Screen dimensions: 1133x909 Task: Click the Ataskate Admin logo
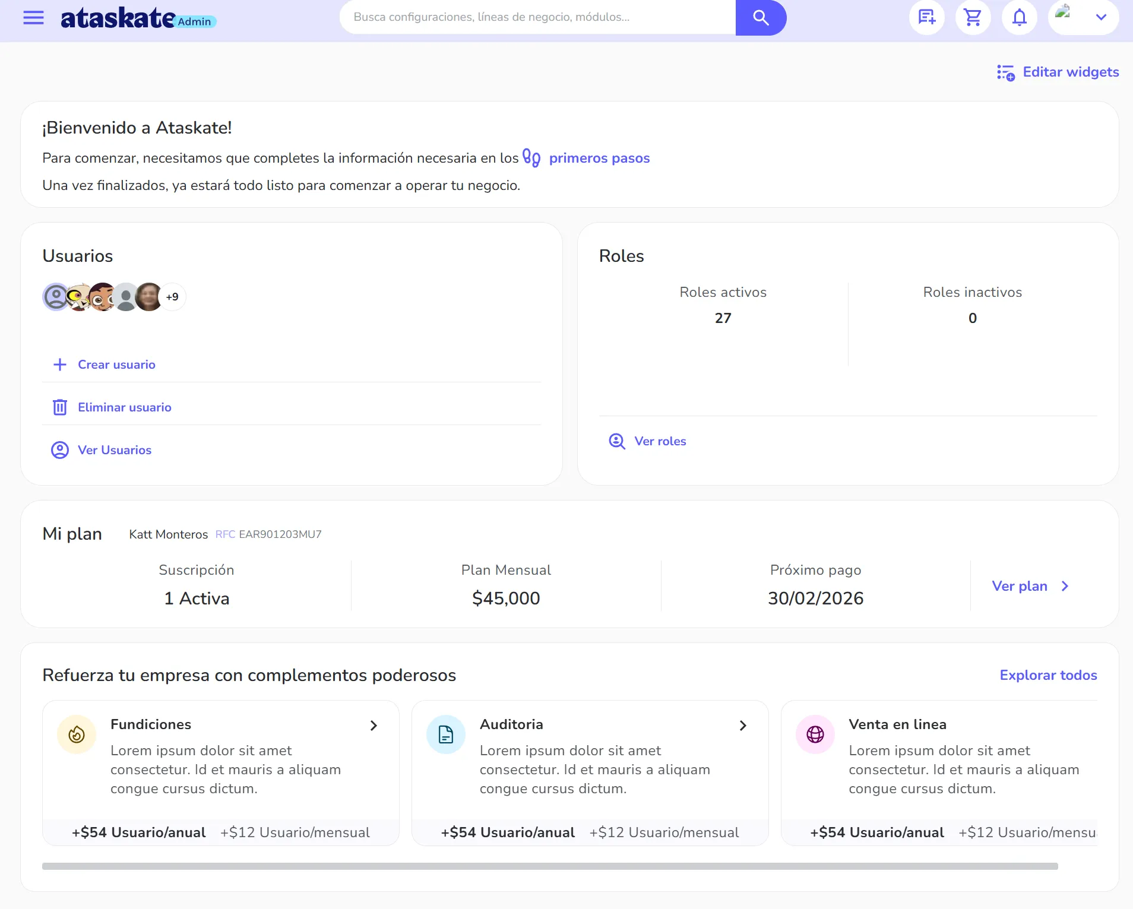tap(138, 18)
